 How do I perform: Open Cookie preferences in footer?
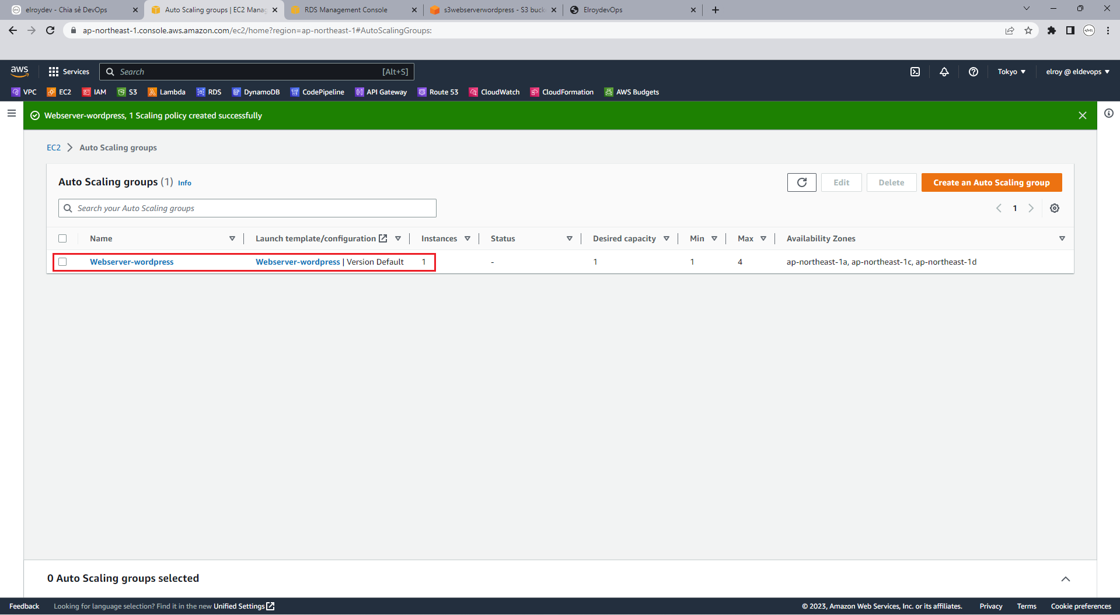click(x=1081, y=606)
